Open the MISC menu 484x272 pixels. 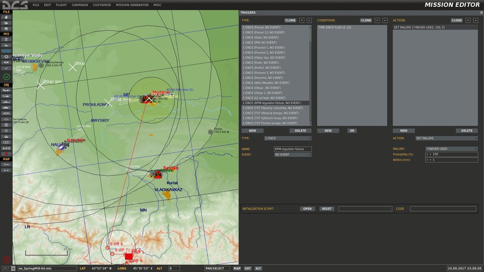(157, 5)
